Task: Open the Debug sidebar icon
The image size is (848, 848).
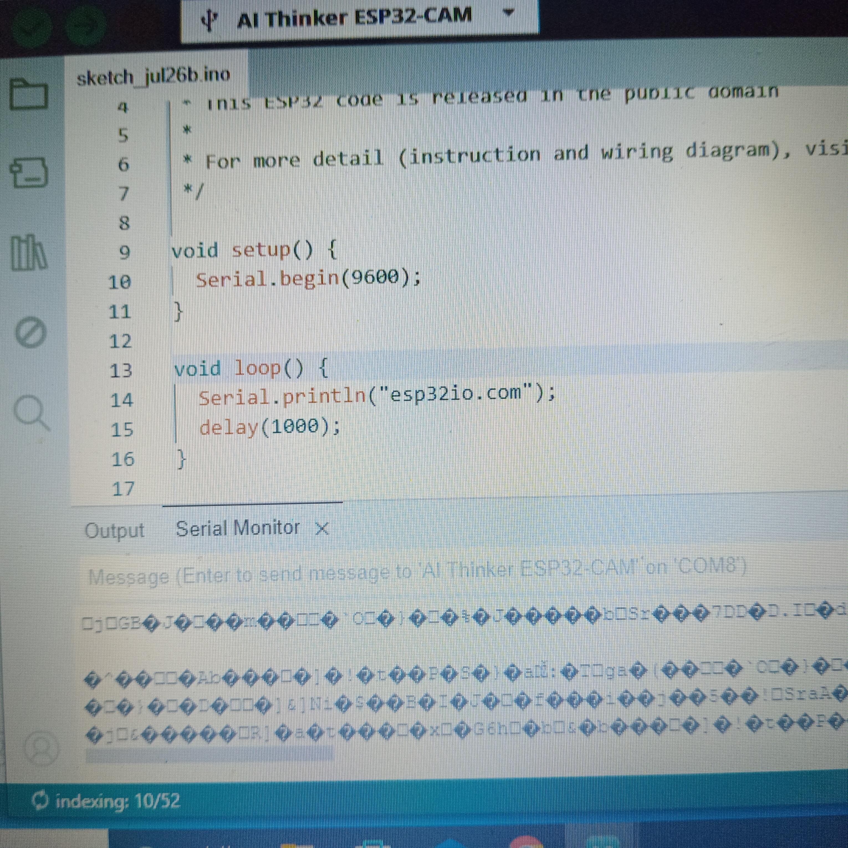Action: (30, 333)
